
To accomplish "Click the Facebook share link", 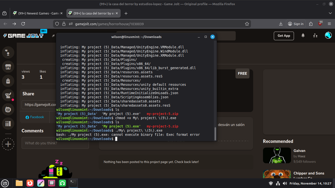I will 35,117.
